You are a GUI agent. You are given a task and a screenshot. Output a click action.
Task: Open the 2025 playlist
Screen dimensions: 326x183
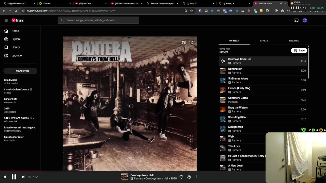[20, 110]
